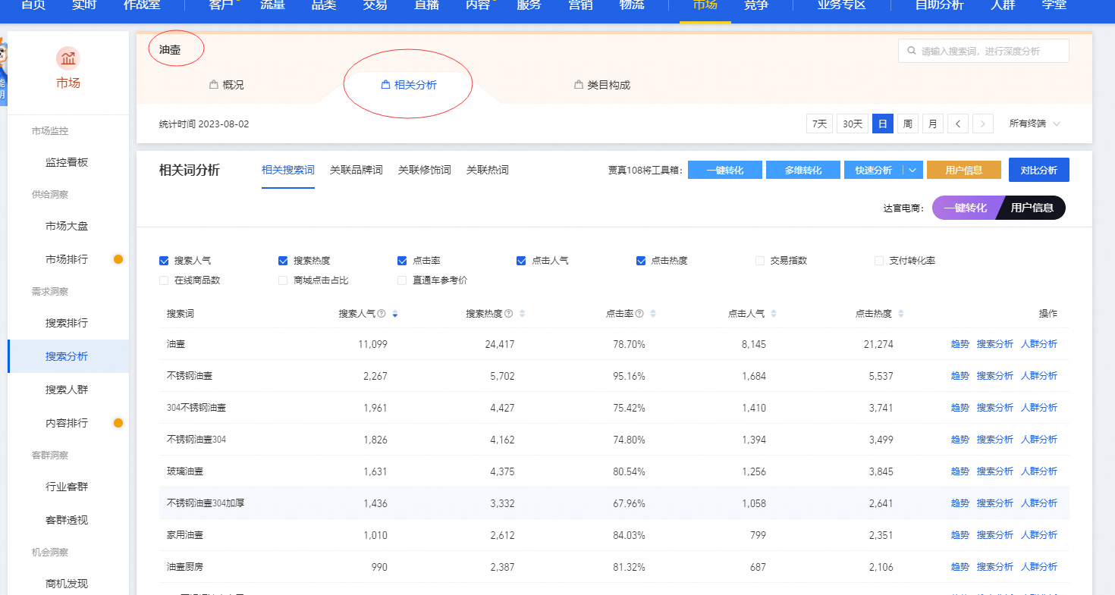This screenshot has width=1115, height=595.
Task: Enable the 在线商品数 checkbox
Action: [164, 280]
